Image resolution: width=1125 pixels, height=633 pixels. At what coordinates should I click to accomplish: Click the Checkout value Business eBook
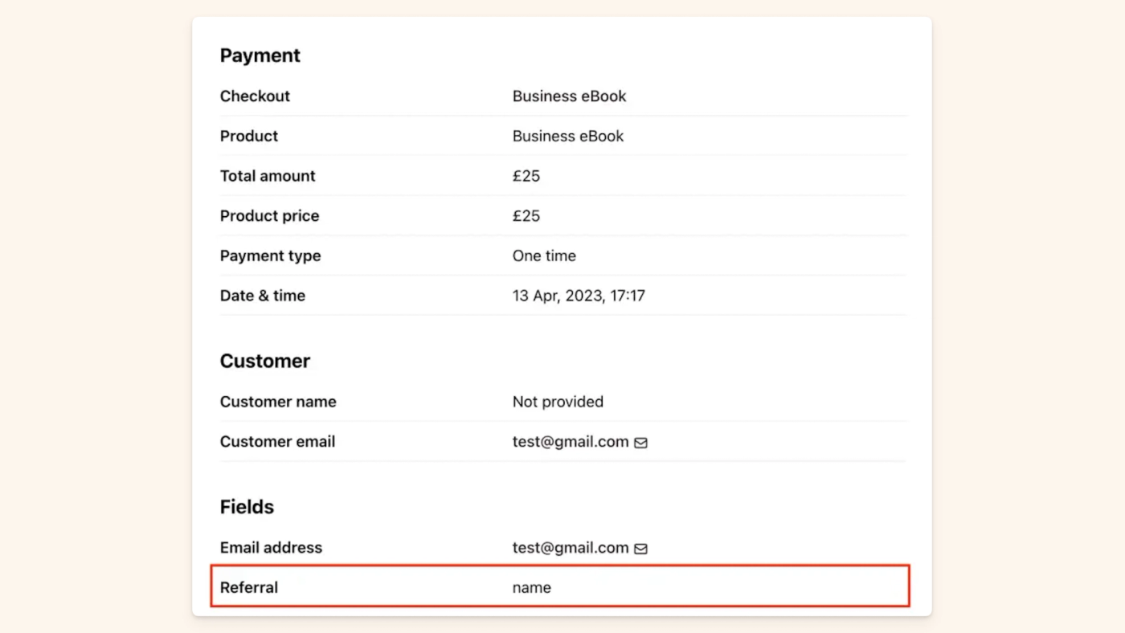point(569,96)
